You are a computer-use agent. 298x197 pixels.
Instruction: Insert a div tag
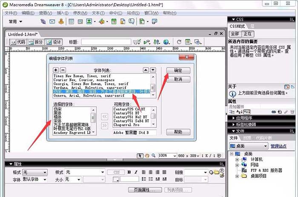click(x=80, y=21)
